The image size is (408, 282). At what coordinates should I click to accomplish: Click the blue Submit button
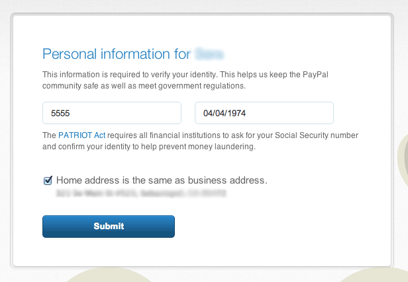coord(109,227)
